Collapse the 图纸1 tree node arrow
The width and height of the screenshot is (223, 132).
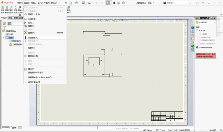(4, 38)
